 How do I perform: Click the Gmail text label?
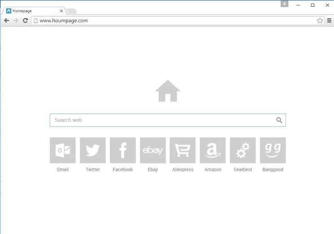63,169
